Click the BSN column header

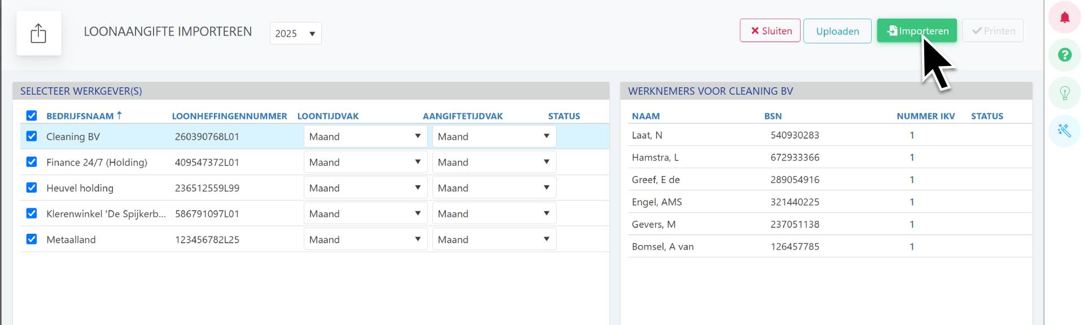773,116
